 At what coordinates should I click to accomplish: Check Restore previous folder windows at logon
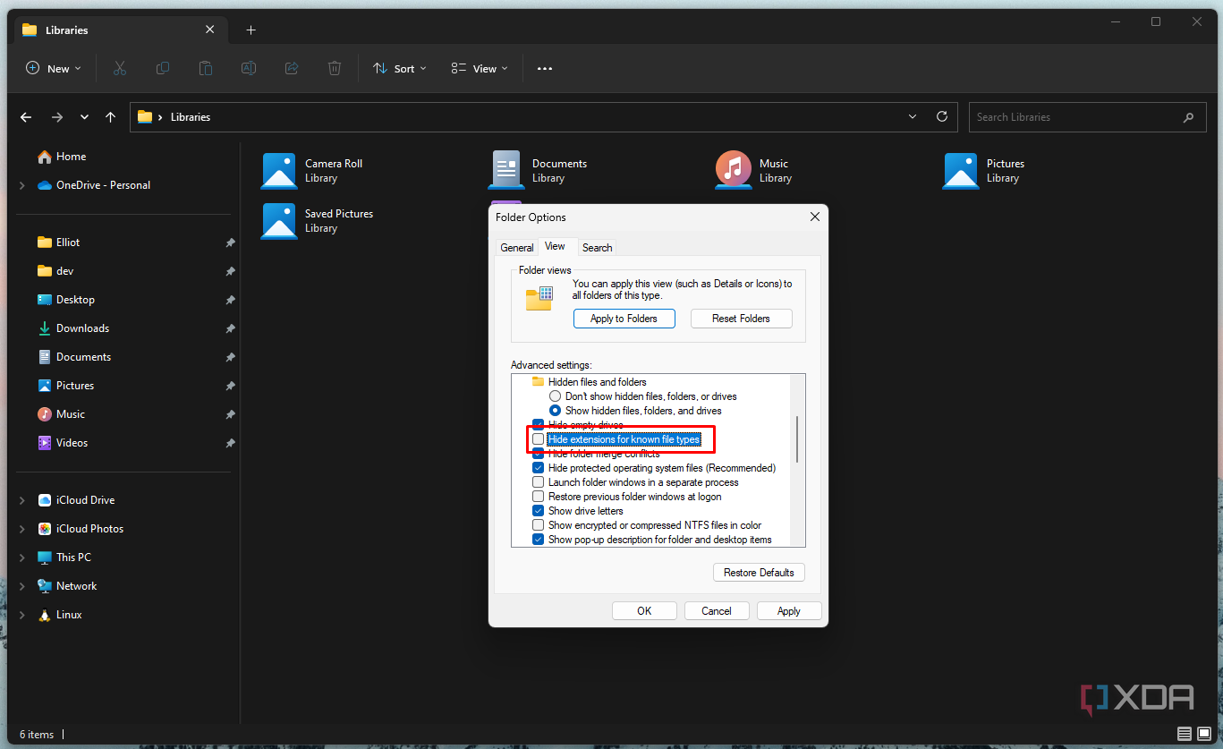click(538, 497)
